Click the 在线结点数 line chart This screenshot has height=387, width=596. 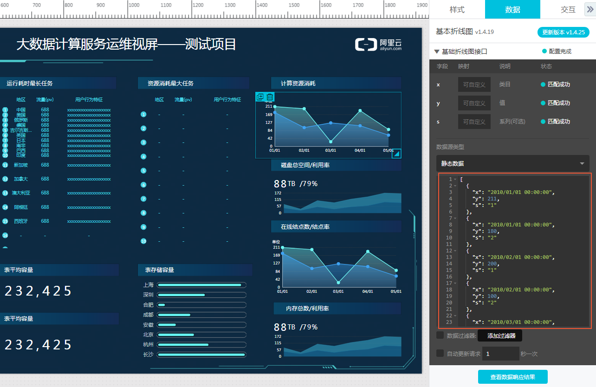(x=336, y=267)
